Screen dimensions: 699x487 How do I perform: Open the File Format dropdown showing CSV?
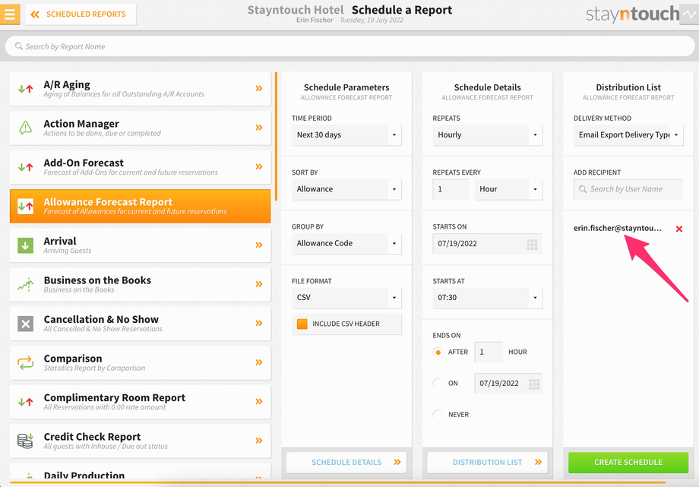346,298
